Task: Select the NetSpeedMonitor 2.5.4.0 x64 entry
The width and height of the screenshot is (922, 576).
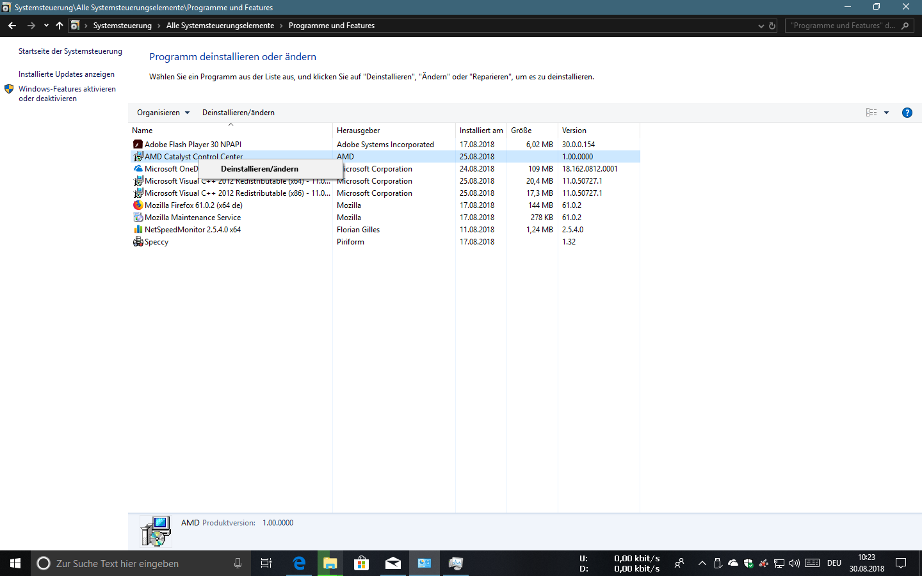Action: coord(384,230)
